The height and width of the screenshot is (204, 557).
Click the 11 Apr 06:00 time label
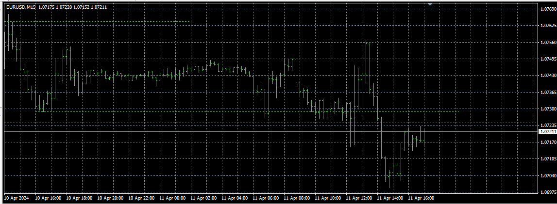point(266,198)
